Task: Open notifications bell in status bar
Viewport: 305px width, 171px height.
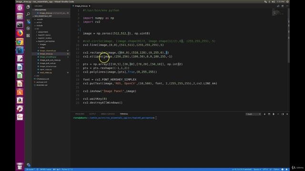Action: pyautogui.click(x=286, y=170)
